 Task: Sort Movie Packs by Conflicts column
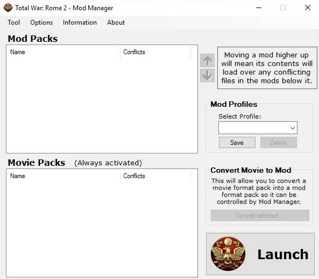click(155, 176)
